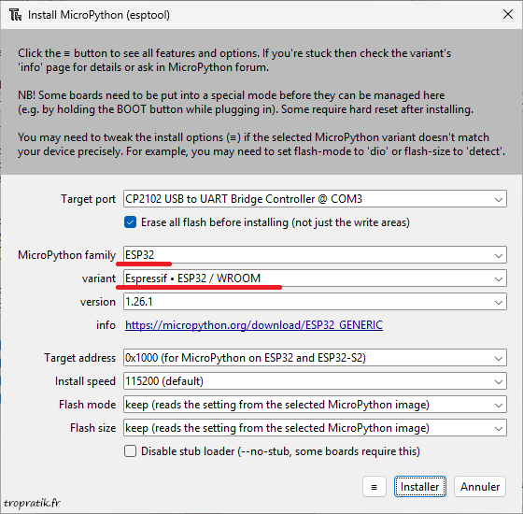This screenshot has height=514, width=523.
Task: Open the Target address dropdown
Action: [x=315, y=358]
